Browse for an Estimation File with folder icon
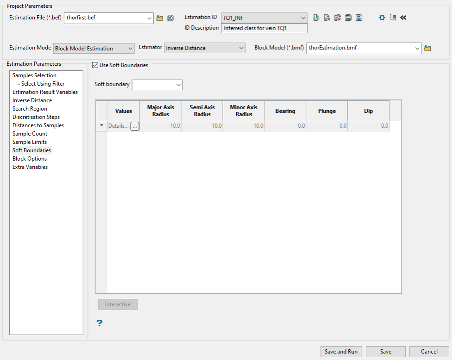 (160, 18)
